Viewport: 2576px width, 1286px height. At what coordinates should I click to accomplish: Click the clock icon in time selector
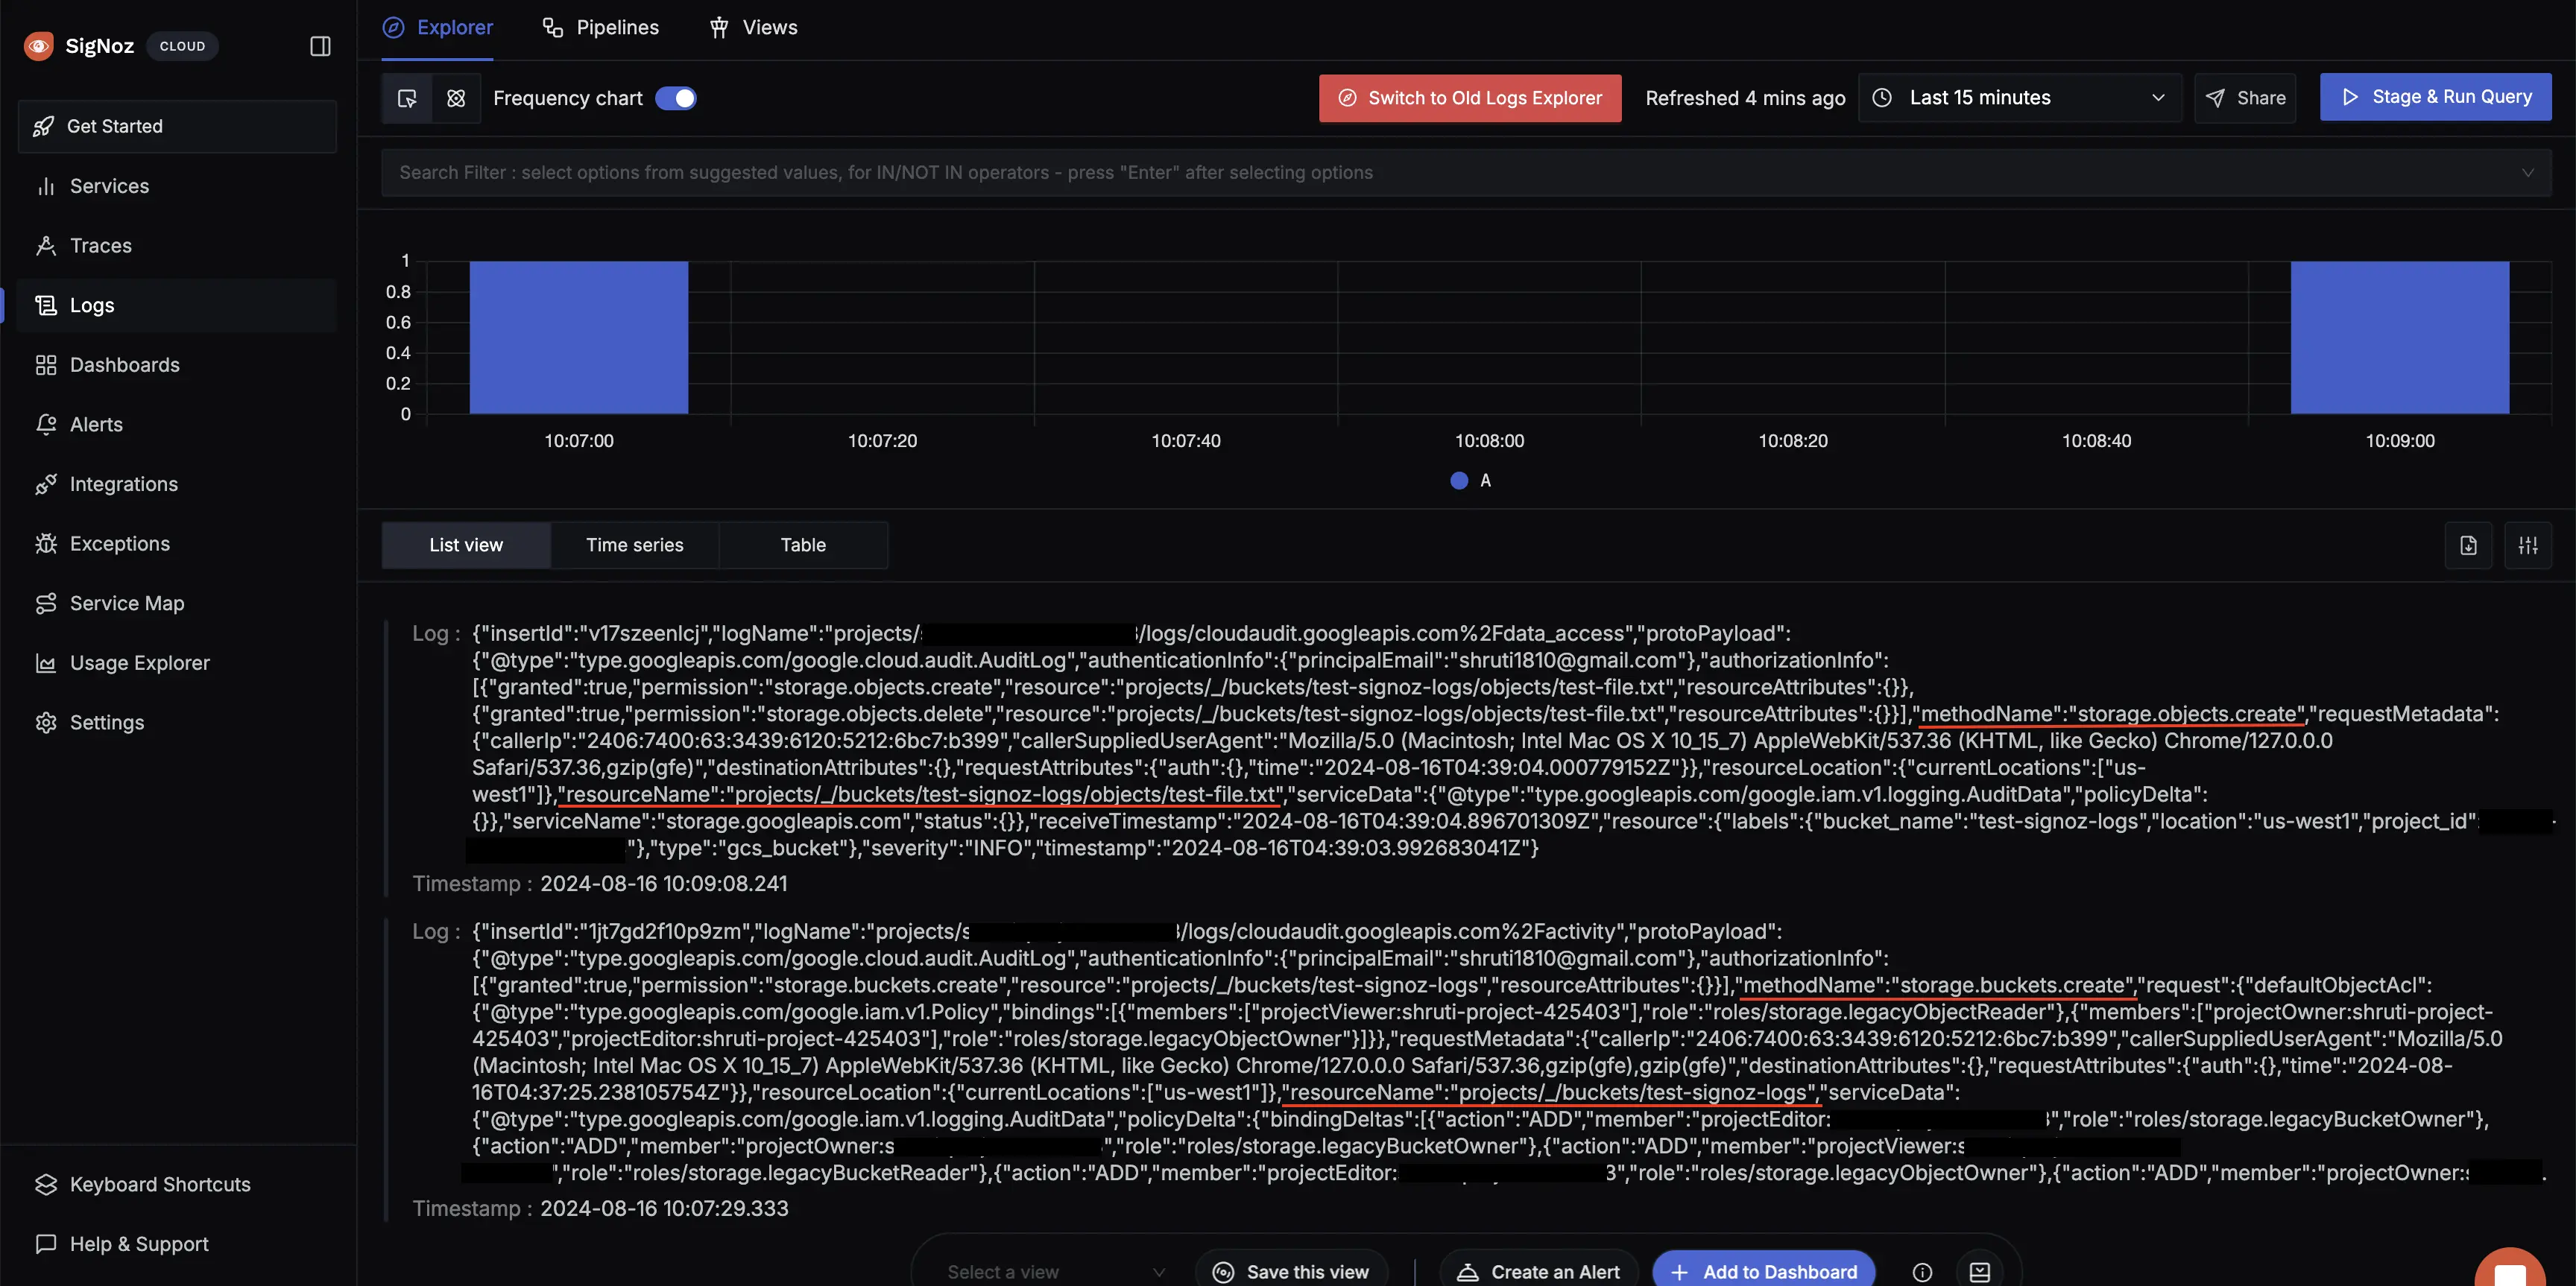point(1882,98)
